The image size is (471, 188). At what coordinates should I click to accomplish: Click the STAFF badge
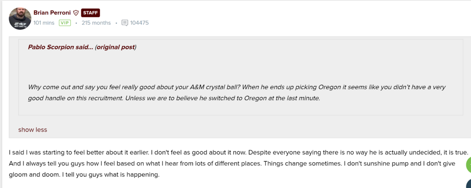(90, 13)
